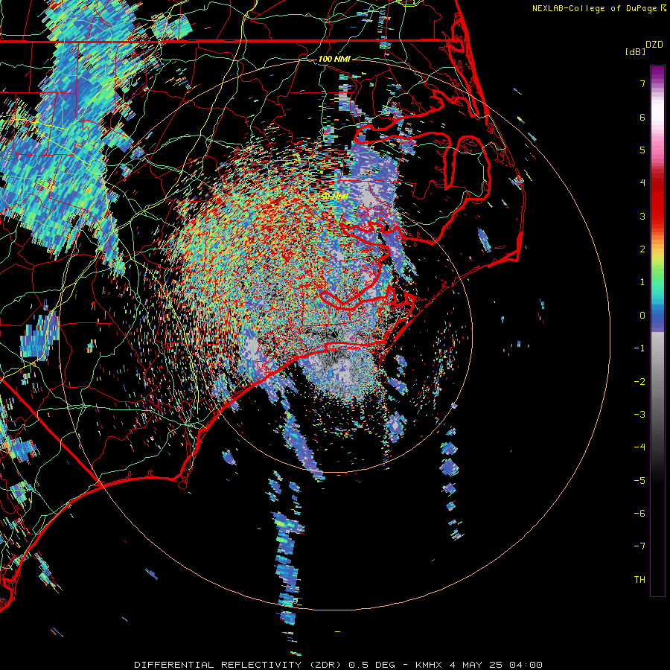Select the positive 2 dB scale label

pos(642,249)
